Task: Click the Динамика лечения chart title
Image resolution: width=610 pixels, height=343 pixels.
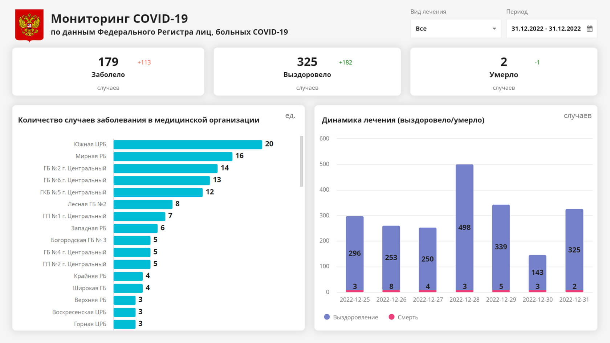Action: pos(403,120)
